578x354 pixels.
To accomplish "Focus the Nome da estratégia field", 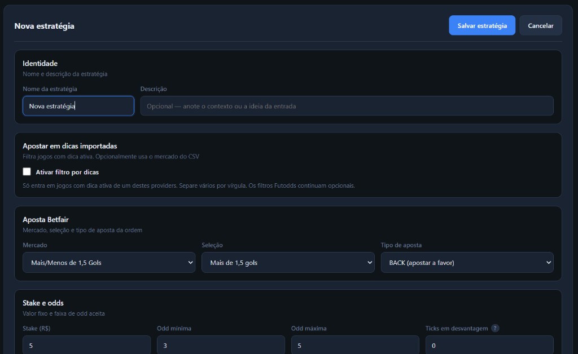I will click(x=78, y=106).
